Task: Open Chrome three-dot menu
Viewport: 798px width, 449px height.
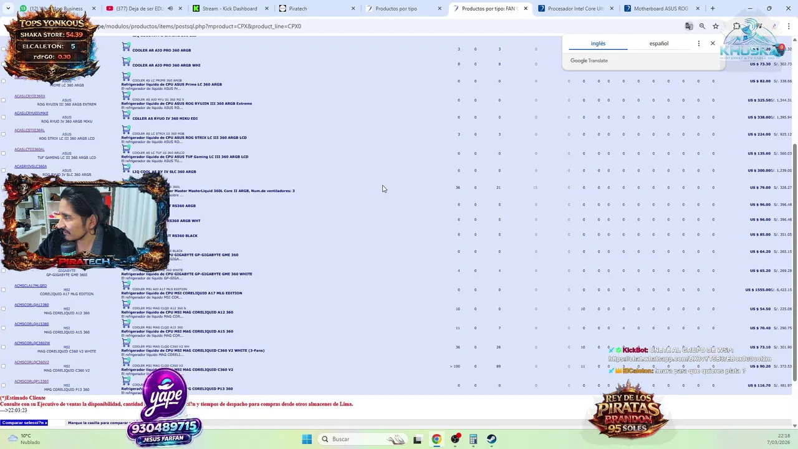Action: pyautogui.click(x=790, y=26)
